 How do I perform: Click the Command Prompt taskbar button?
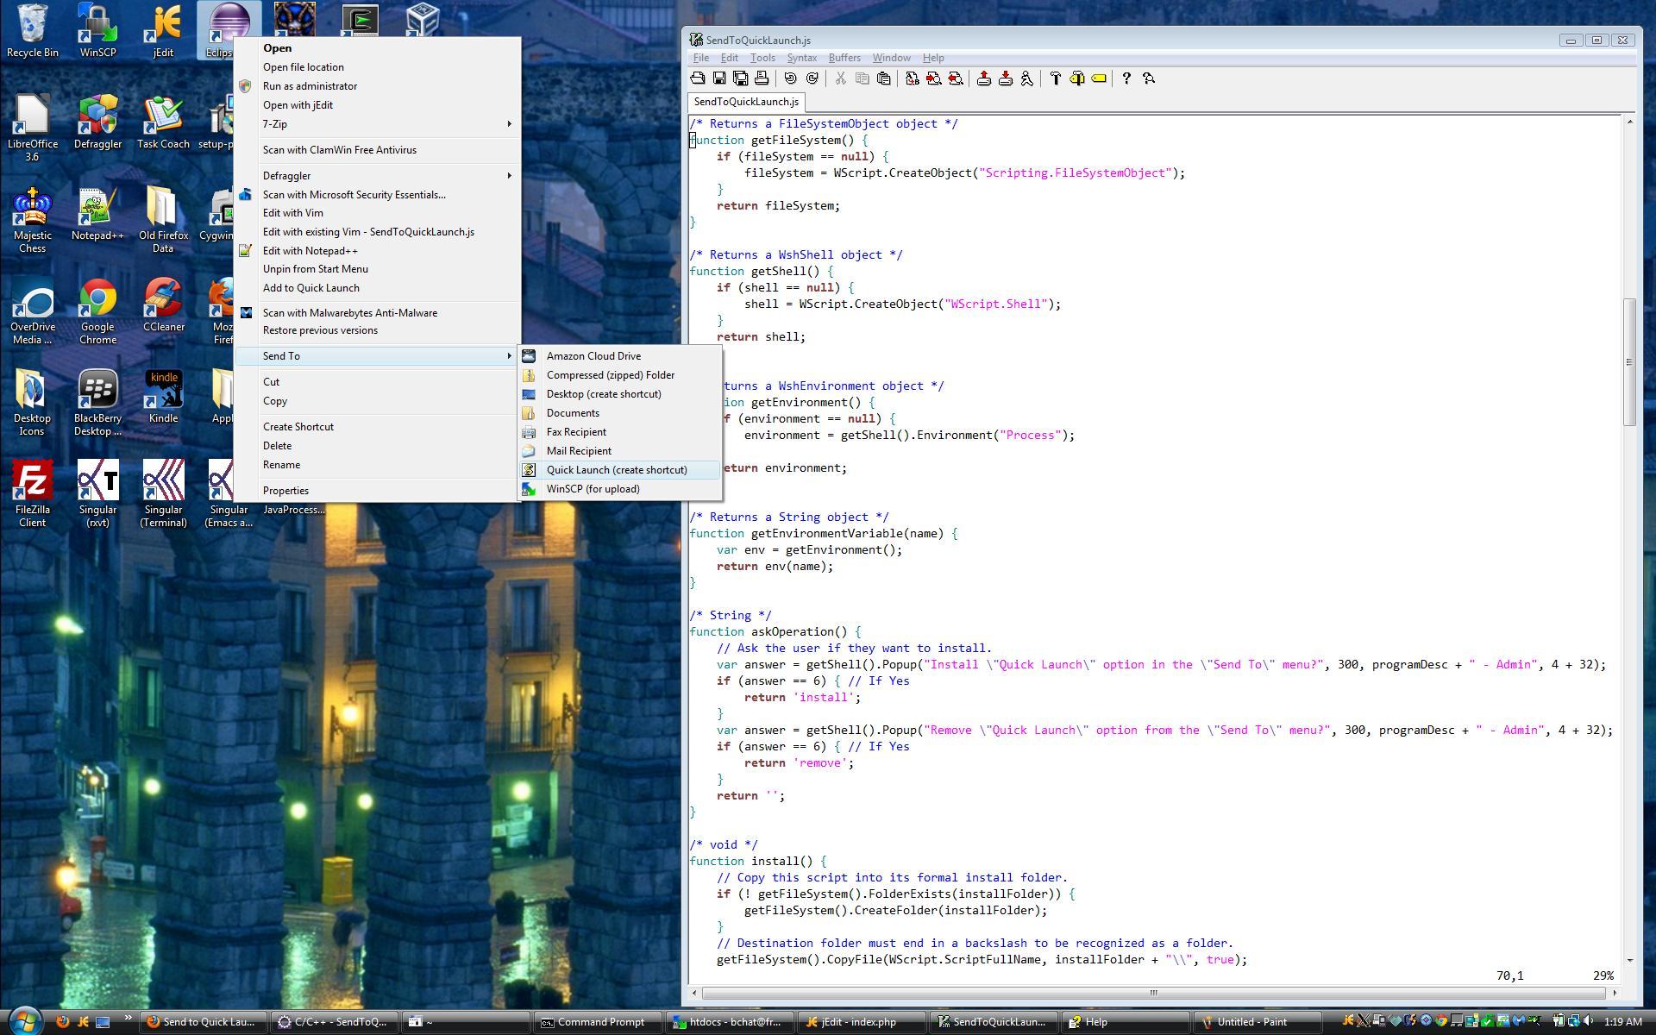click(x=599, y=1022)
